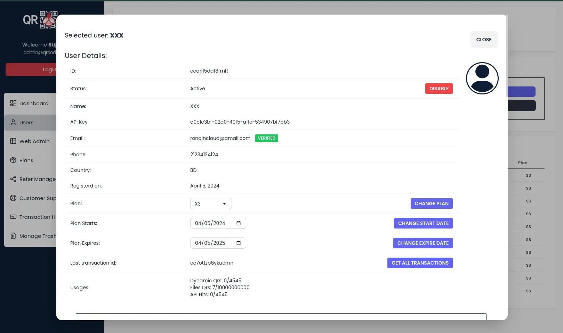
Task: Open calendar picker for Plan Starts date
Action: (x=239, y=223)
